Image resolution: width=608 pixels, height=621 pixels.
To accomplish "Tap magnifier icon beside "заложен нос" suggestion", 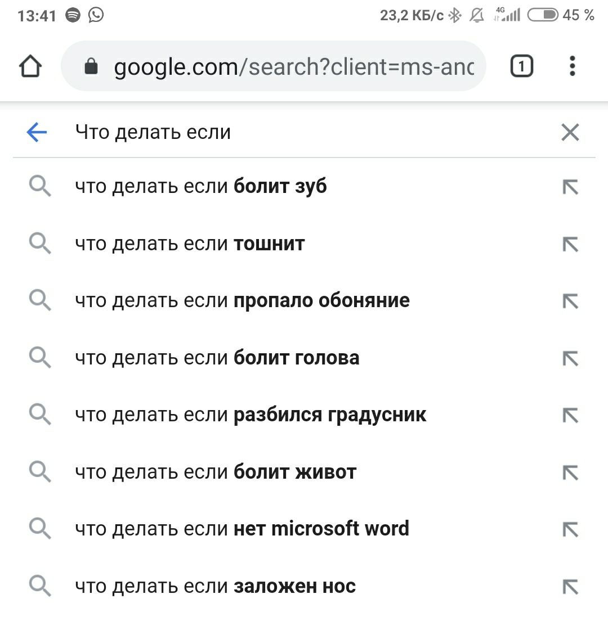I will tap(40, 586).
